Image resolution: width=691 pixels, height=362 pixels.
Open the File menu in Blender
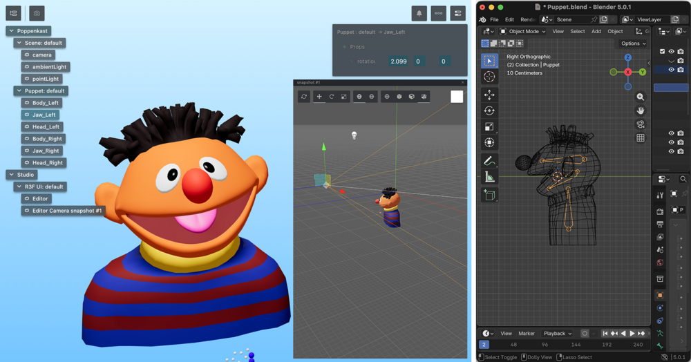[x=494, y=19]
